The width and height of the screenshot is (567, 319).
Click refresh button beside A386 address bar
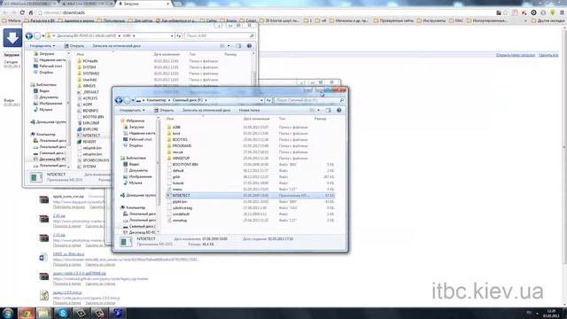pos(179,35)
